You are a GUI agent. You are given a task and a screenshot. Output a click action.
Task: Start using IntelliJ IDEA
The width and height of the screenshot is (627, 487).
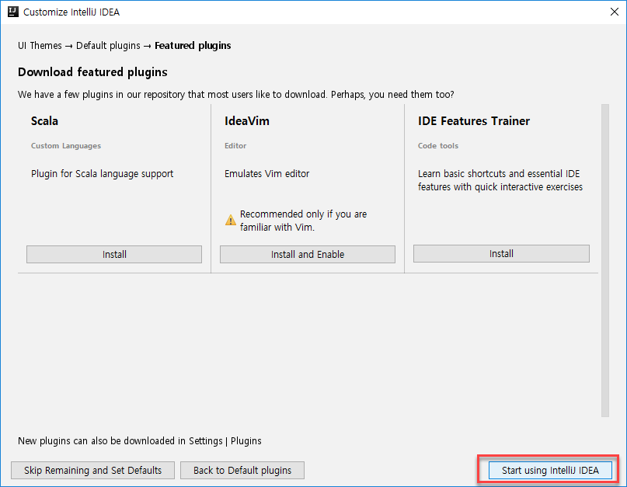[x=550, y=470]
